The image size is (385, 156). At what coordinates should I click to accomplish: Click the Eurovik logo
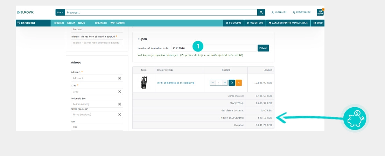click(x=25, y=12)
